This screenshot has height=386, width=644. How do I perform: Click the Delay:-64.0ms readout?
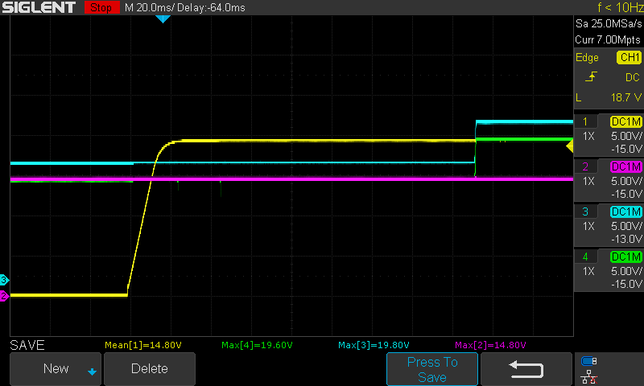211,7
